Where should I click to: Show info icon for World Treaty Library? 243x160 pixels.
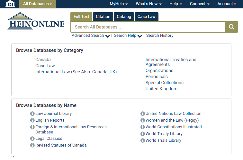point(142,134)
